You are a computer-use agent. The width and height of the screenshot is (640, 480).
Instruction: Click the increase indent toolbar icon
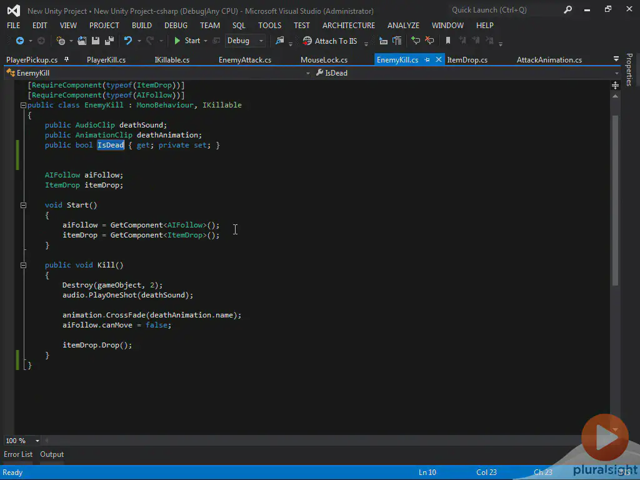pyautogui.click(x=397, y=41)
